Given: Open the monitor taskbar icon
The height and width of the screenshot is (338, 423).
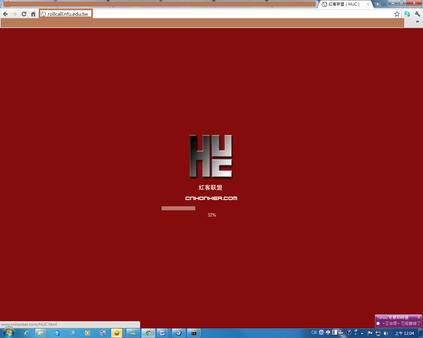Looking at the screenshot, I should tap(103, 333).
